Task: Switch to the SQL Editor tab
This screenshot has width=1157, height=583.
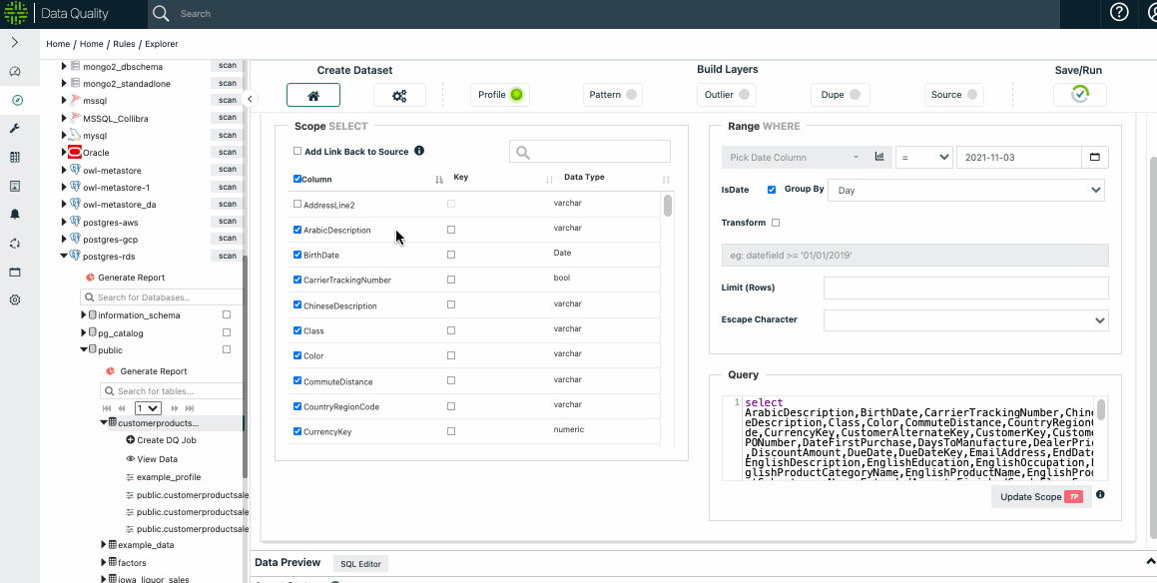Action: [359, 564]
